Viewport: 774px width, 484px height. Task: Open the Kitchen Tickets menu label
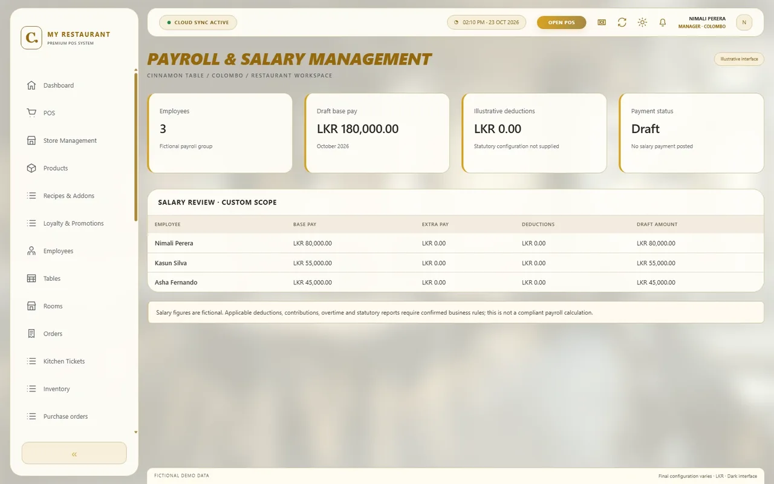pos(64,361)
